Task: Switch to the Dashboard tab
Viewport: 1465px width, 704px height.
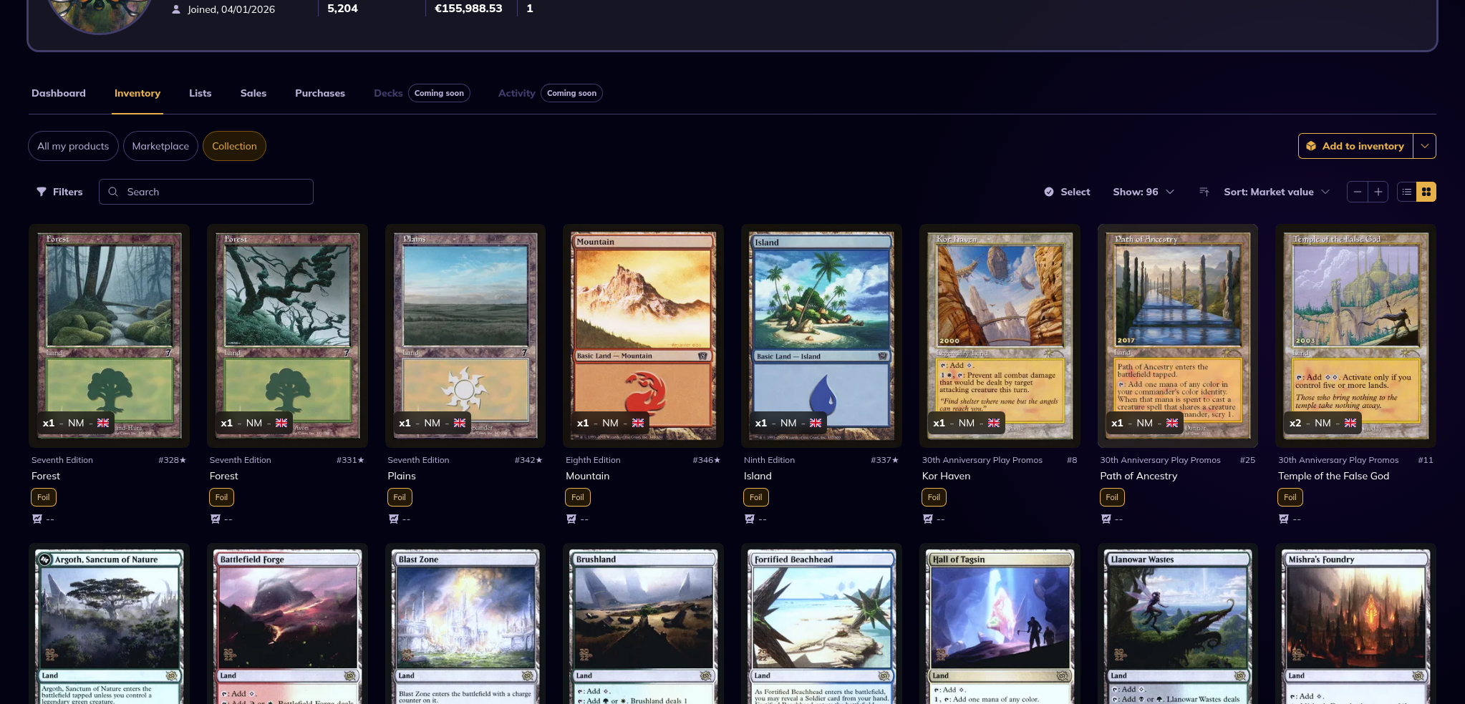Action: coord(59,93)
